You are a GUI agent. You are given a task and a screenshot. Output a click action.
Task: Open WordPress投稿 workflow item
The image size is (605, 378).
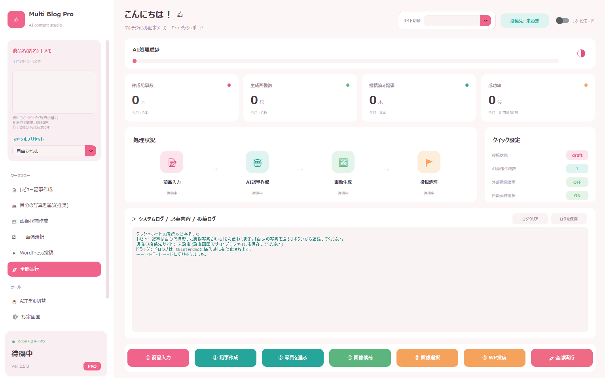click(x=54, y=253)
